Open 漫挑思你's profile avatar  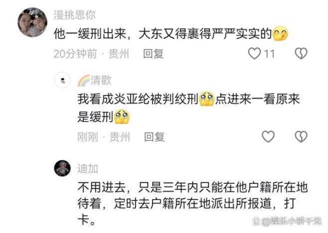point(32,22)
